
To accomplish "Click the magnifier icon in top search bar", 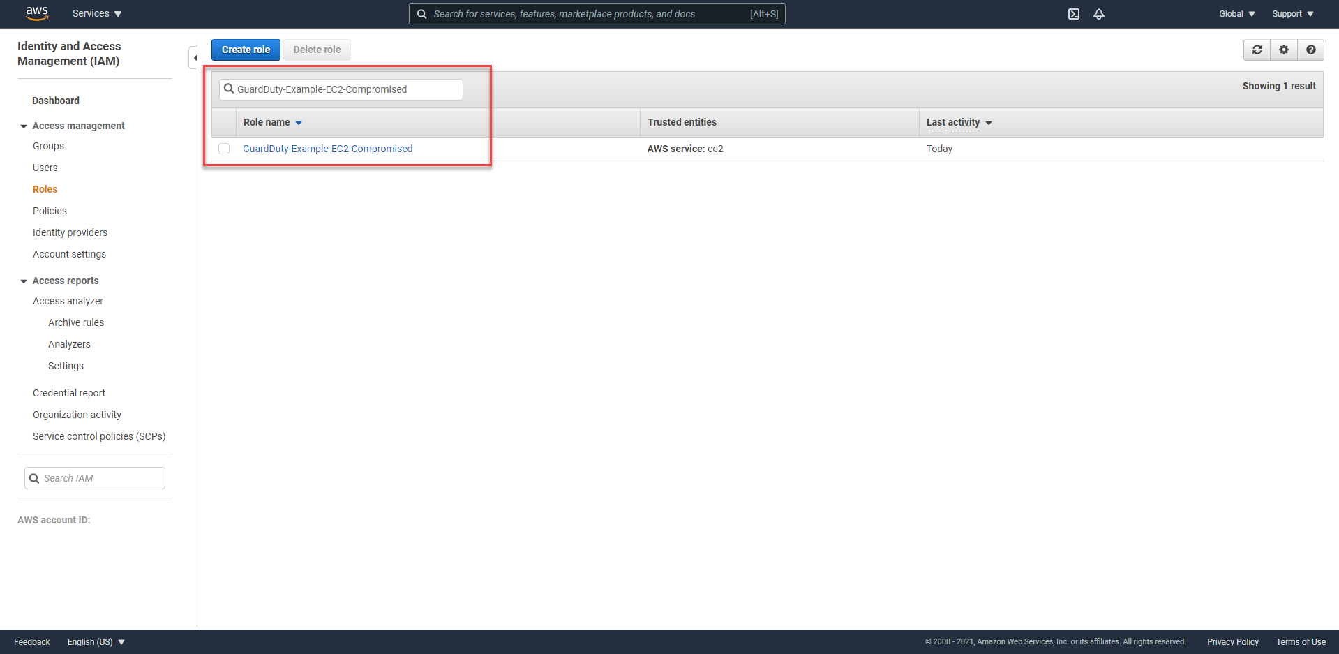I will [422, 14].
